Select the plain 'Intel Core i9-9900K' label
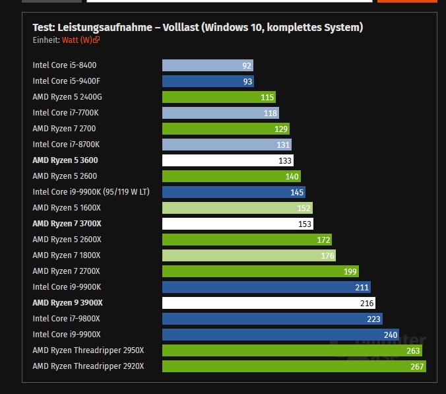This screenshot has width=446, height=394. (67, 287)
